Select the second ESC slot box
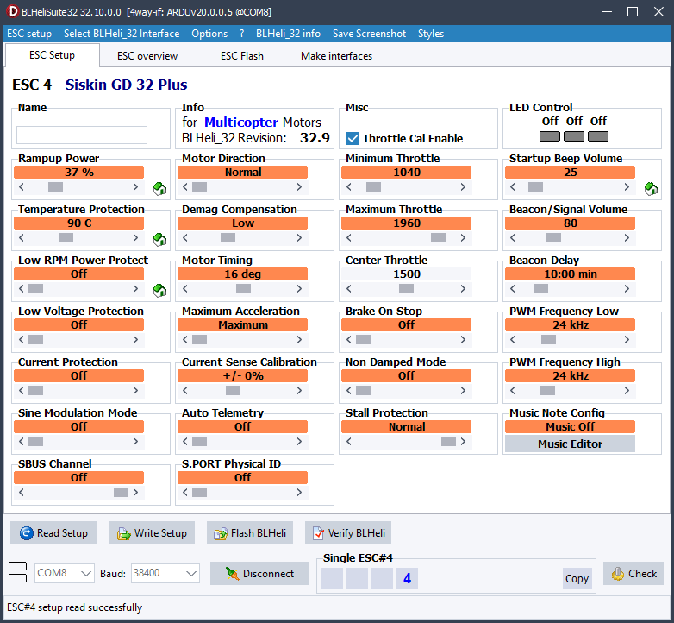Image resolution: width=674 pixels, height=623 pixels. [x=357, y=578]
